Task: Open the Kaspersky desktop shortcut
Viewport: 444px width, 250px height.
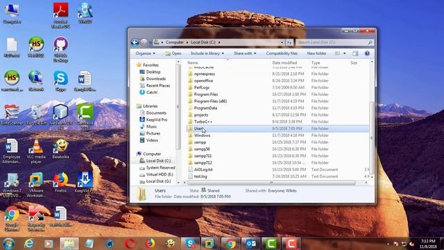Action: point(36,219)
